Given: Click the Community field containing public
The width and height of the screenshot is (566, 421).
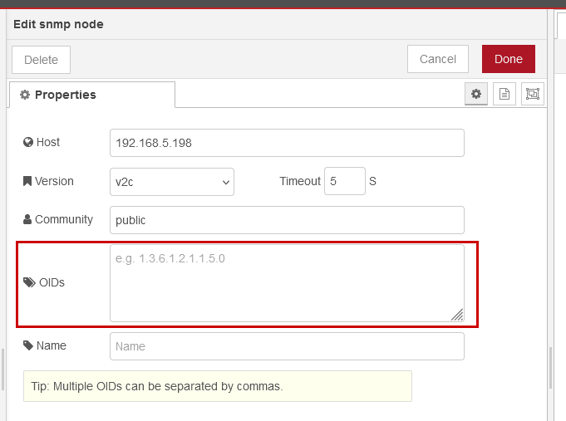Looking at the screenshot, I should (287, 220).
